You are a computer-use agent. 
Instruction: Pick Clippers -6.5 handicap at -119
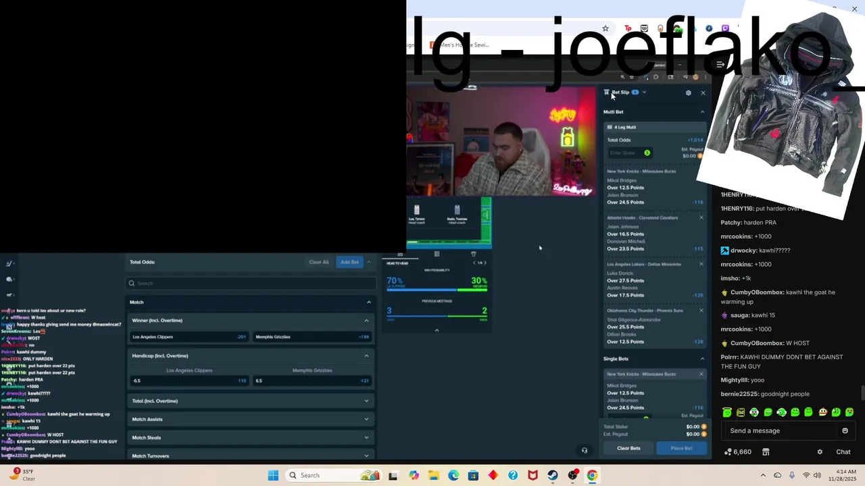189,381
